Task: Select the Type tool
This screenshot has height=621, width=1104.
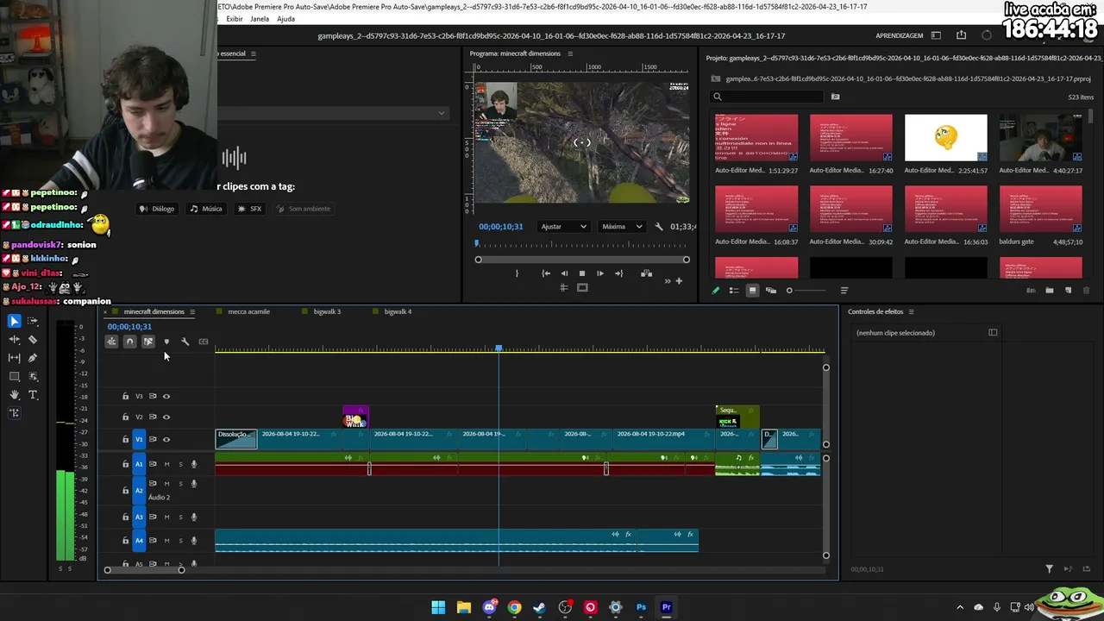Action: point(33,395)
